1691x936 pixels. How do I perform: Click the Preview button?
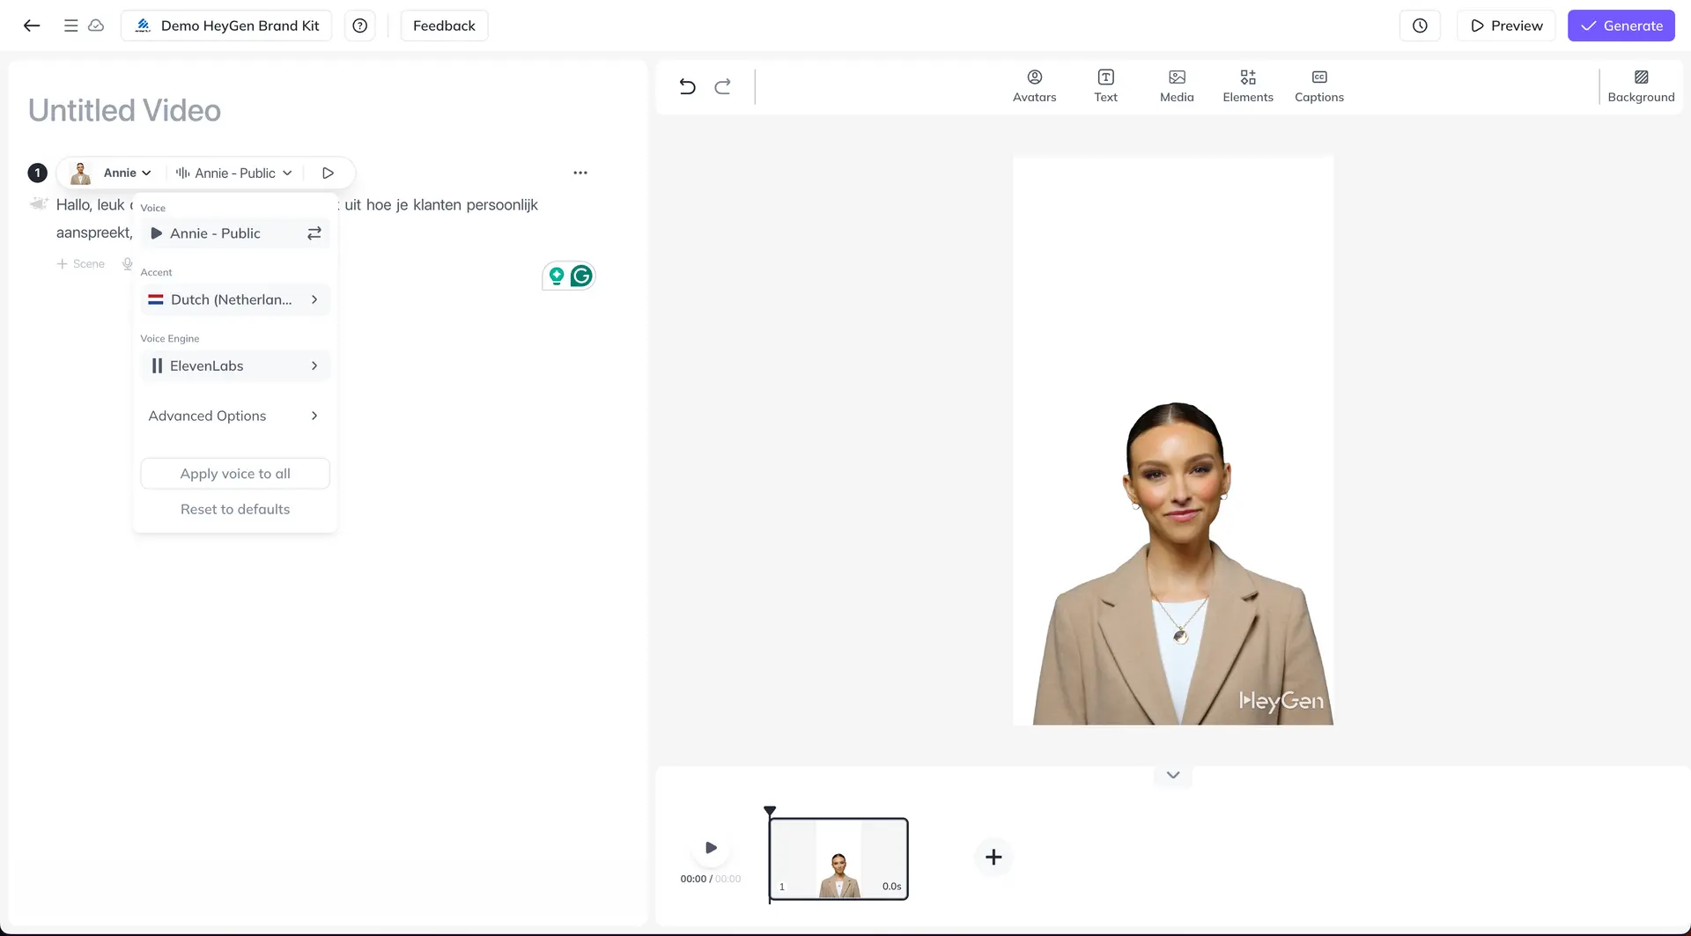[x=1506, y=26]
